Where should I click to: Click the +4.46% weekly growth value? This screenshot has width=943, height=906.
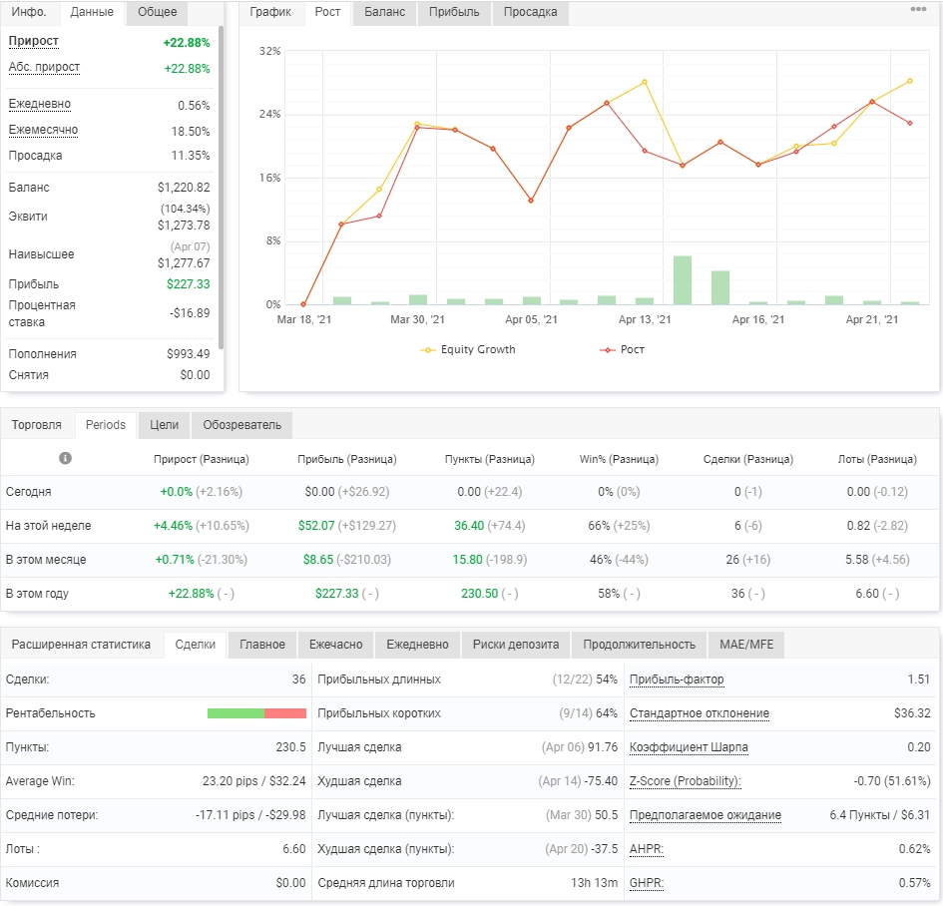pos(173,526)
